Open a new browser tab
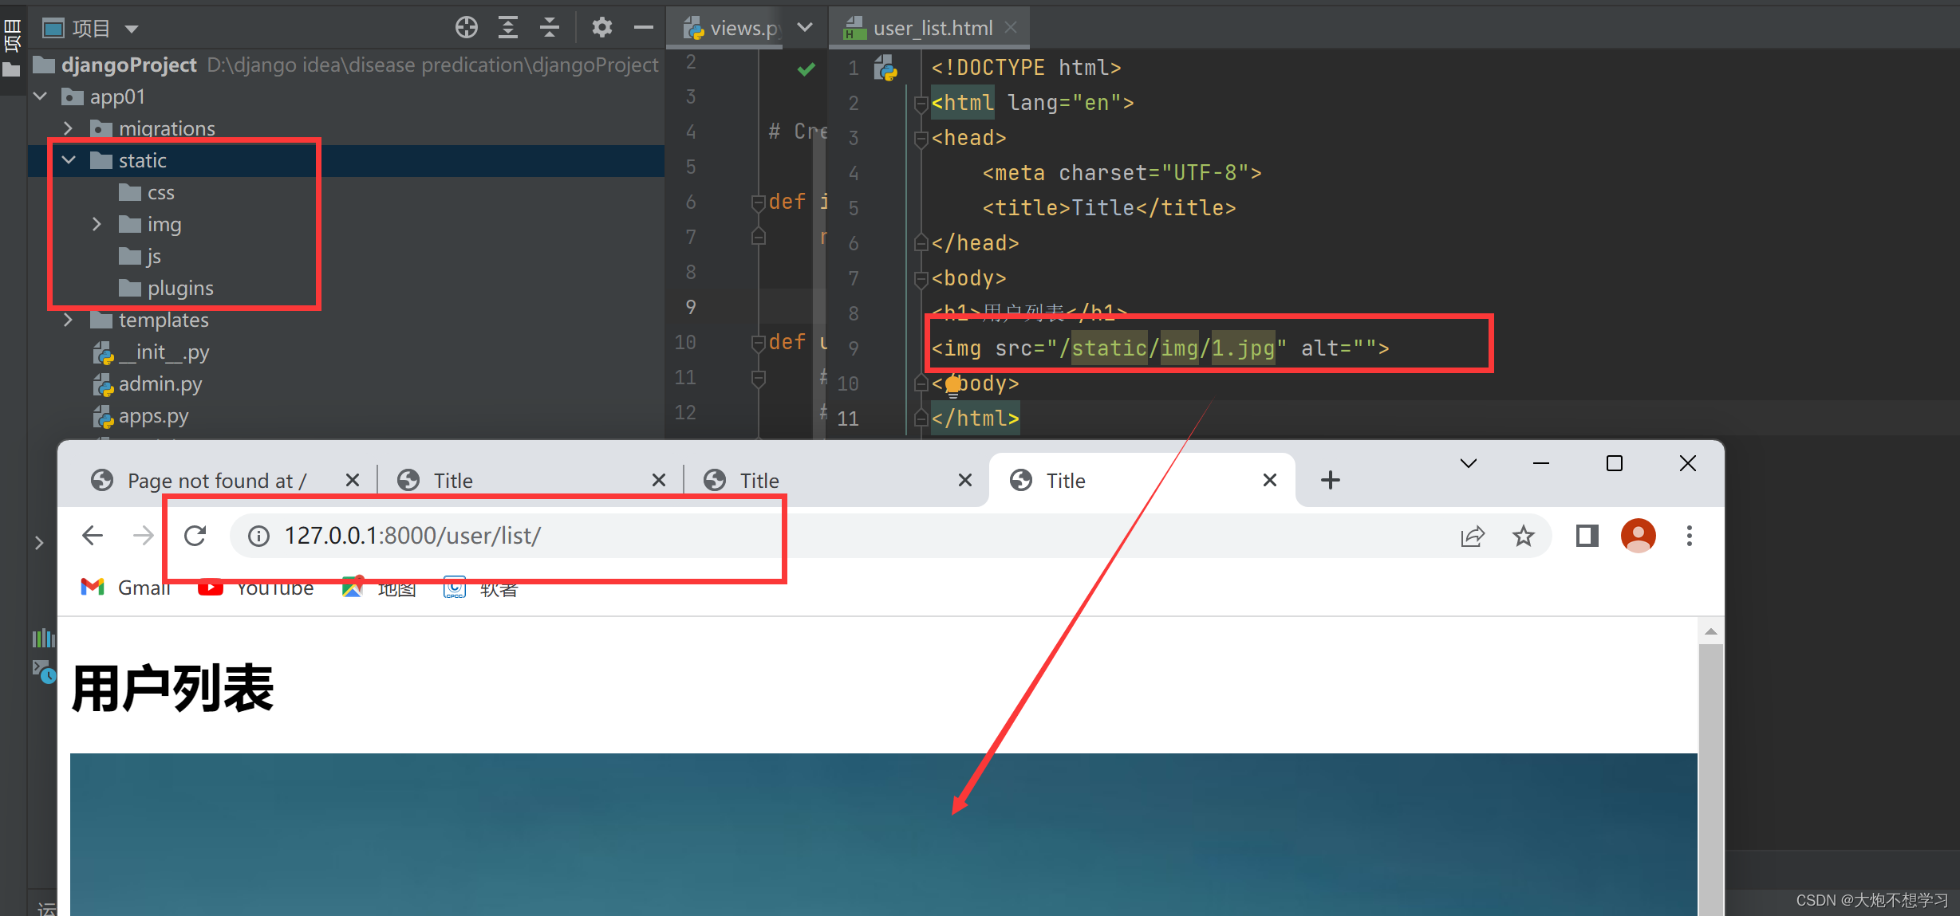The image size is (1960, 916). tap(1331, 480)
